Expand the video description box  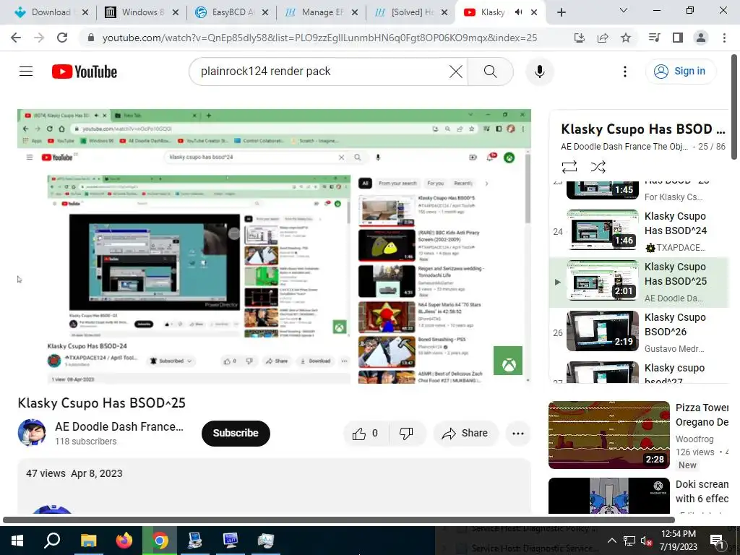[274, 486]
